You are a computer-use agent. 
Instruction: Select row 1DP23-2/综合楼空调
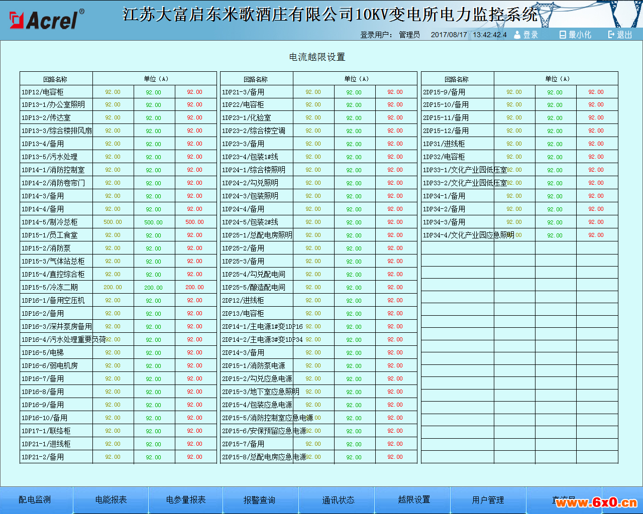click(318, 131)
